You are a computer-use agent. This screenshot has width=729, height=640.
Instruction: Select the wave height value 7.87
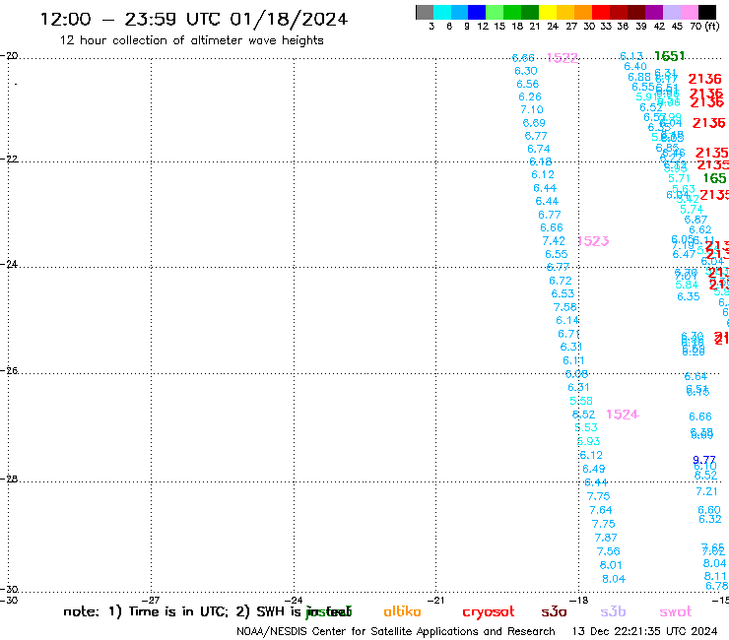[x=606, y=538]
